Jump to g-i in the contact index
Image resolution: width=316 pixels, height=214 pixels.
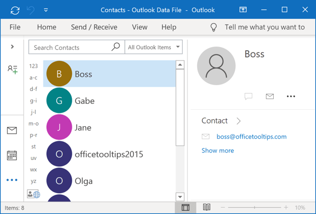[x=33, y=101]
